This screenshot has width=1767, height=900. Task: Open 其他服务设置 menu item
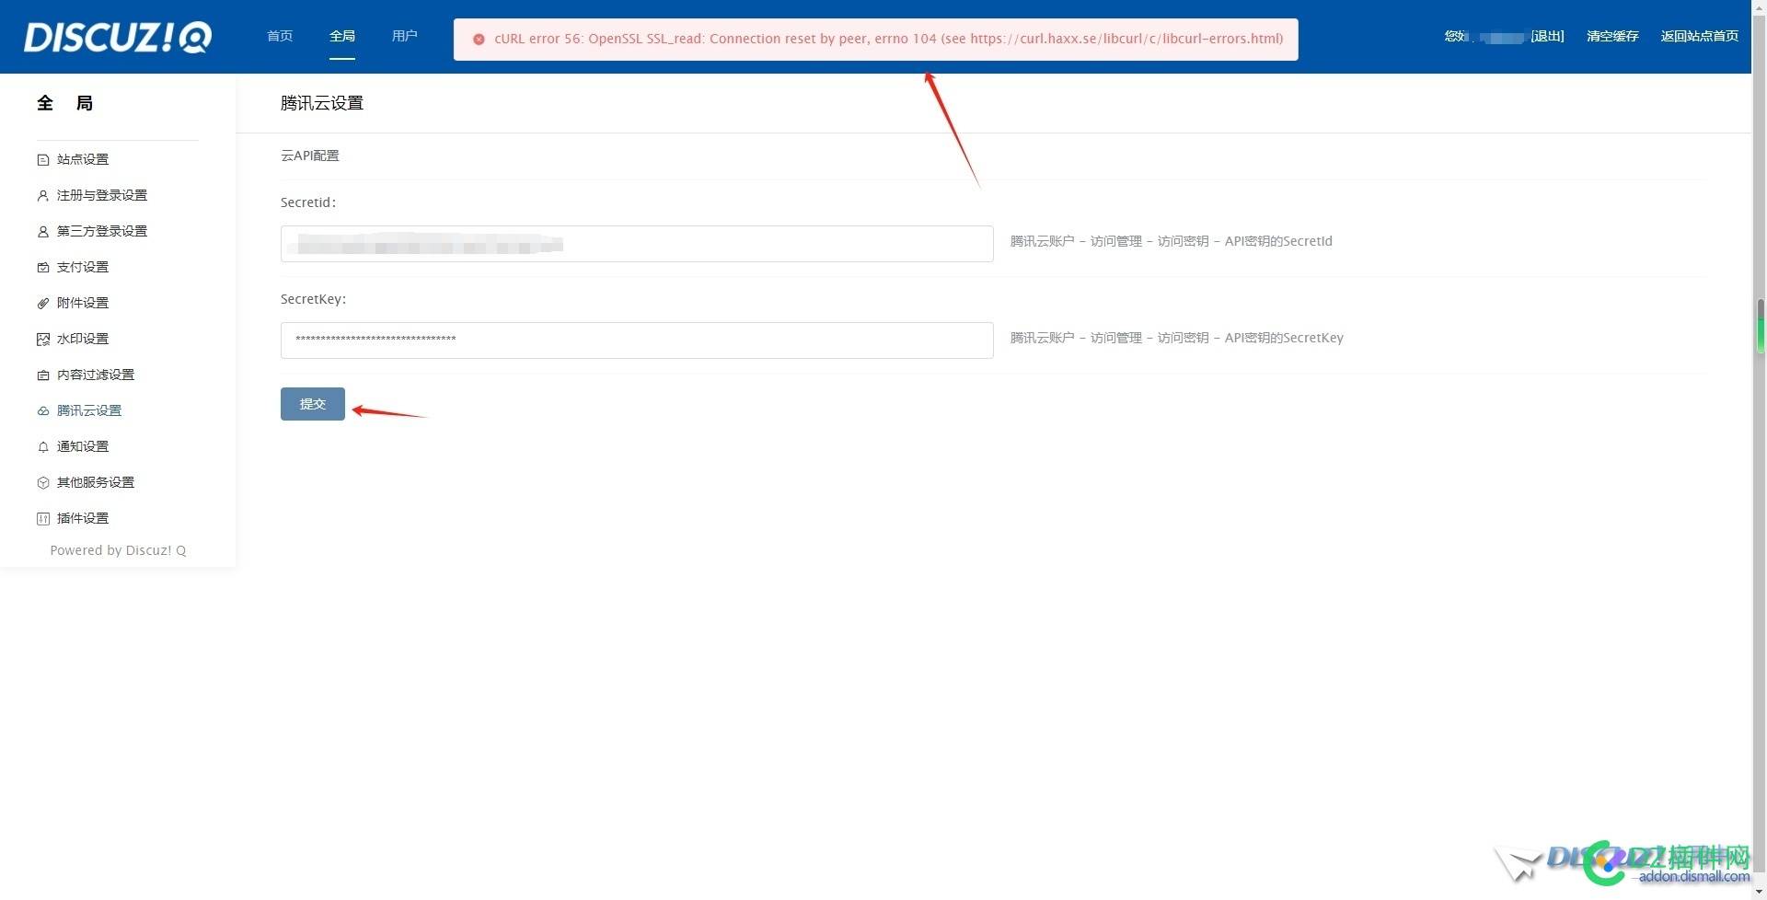click(96, 482)
